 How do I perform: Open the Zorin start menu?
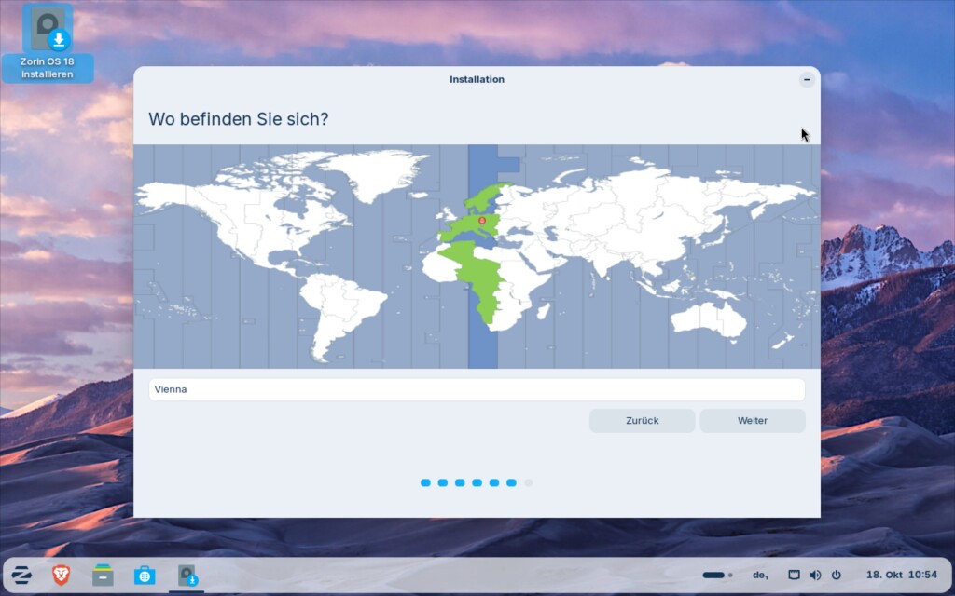pyautogui.click(x=21, y=576)
